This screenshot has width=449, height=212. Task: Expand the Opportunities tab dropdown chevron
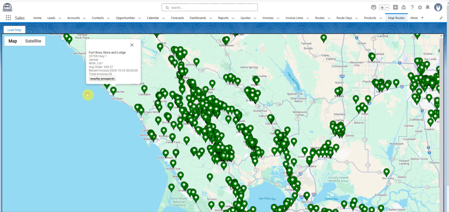139,18
